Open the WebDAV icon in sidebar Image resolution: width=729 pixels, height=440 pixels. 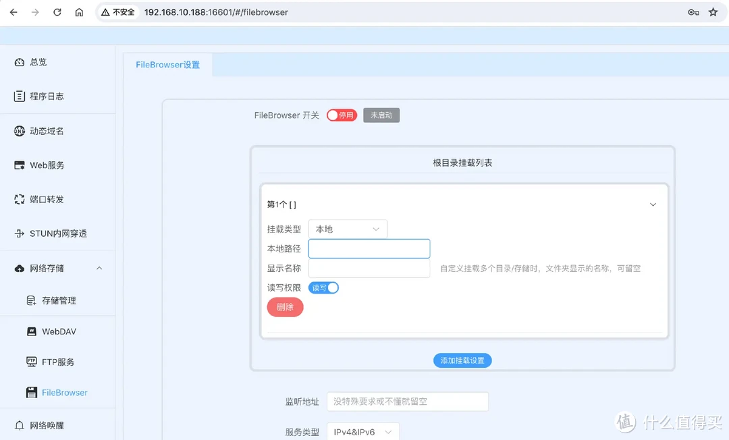[x=31, y=331]
